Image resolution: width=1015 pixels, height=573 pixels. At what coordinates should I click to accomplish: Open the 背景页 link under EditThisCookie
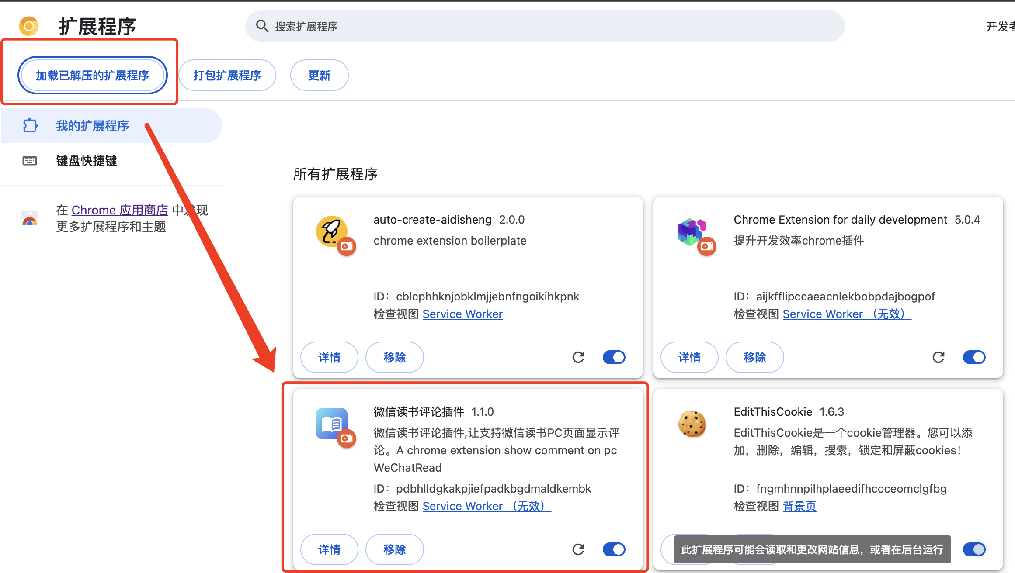pos(799,506)
